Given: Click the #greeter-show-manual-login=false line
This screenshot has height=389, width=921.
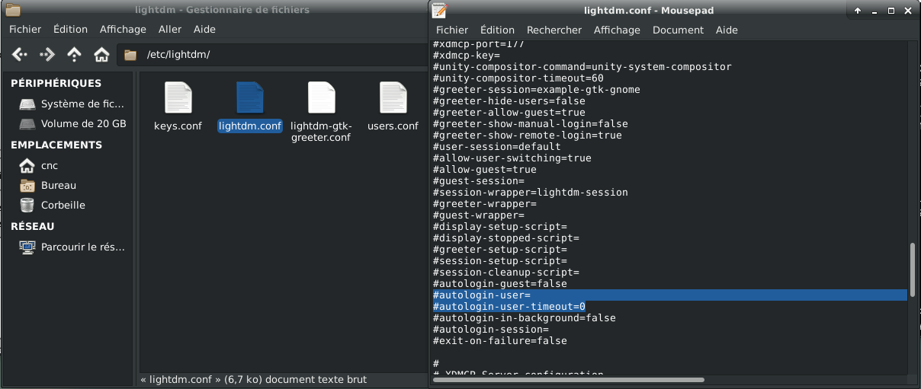Looking at the screenshot, I should [x=530, y=123].
